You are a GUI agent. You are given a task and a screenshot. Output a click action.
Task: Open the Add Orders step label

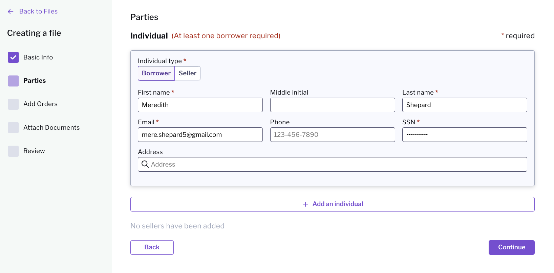(40, 104)
